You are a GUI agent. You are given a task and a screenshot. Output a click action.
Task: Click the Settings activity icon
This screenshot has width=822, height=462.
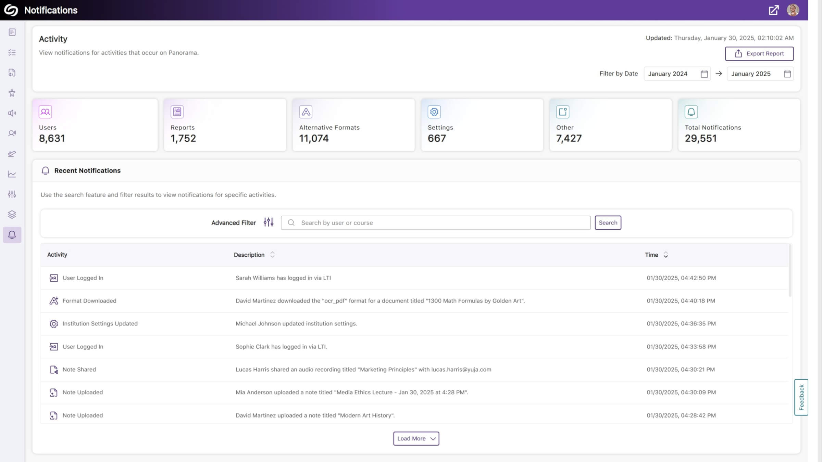point(434,112)
